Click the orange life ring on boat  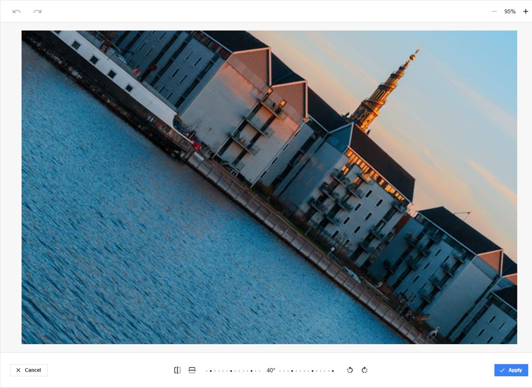point(137,72)
